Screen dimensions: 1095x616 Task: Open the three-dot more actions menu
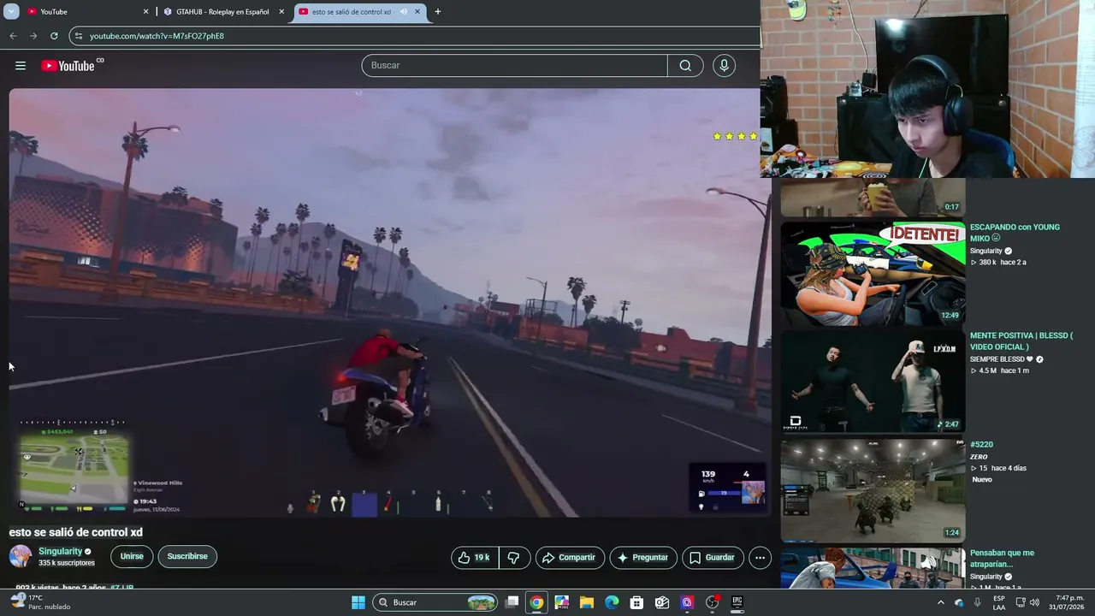click(760, 558)
